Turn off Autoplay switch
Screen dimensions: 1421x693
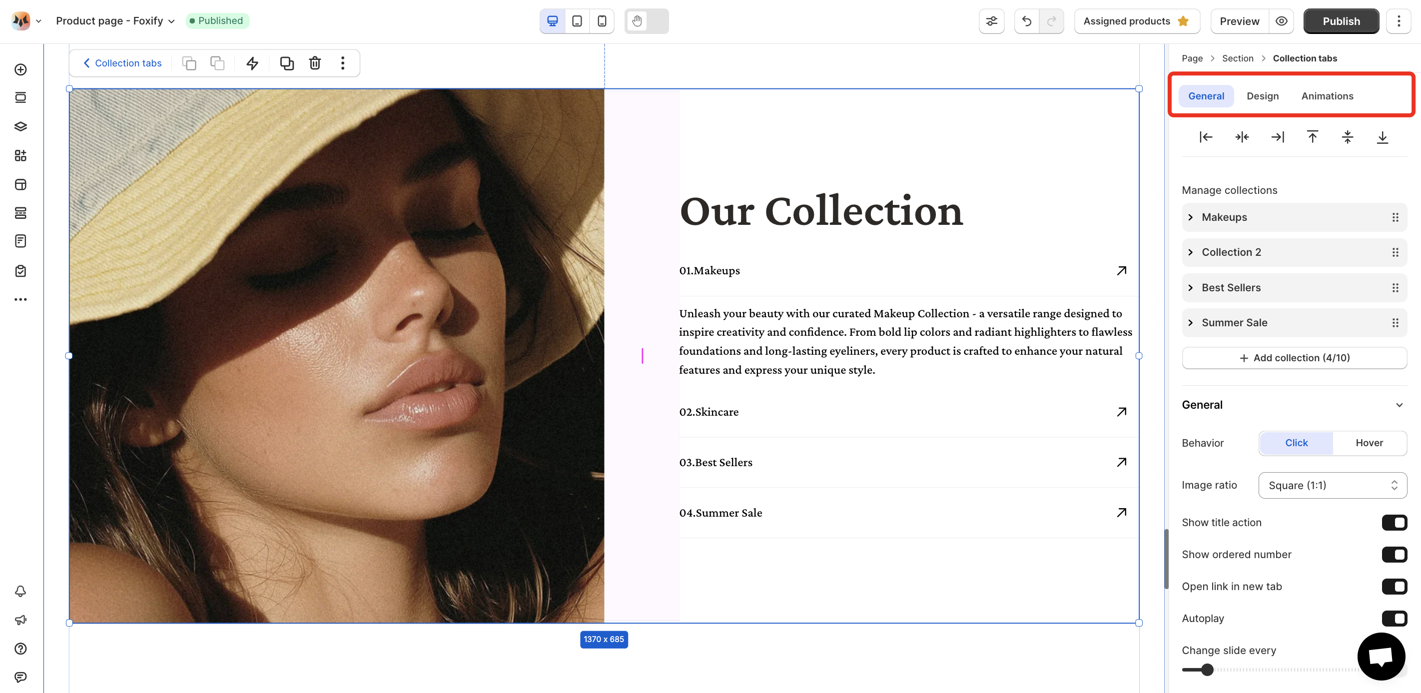click(x=1394, y=619)
